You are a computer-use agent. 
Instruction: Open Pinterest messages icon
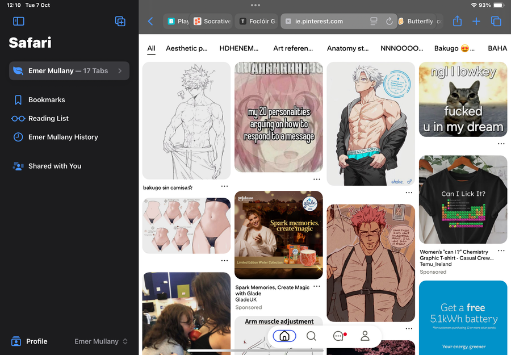coord(340,336)
